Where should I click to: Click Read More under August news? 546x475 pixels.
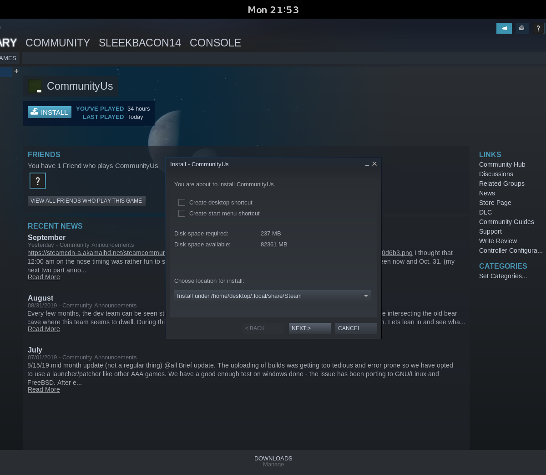[44, 329]
